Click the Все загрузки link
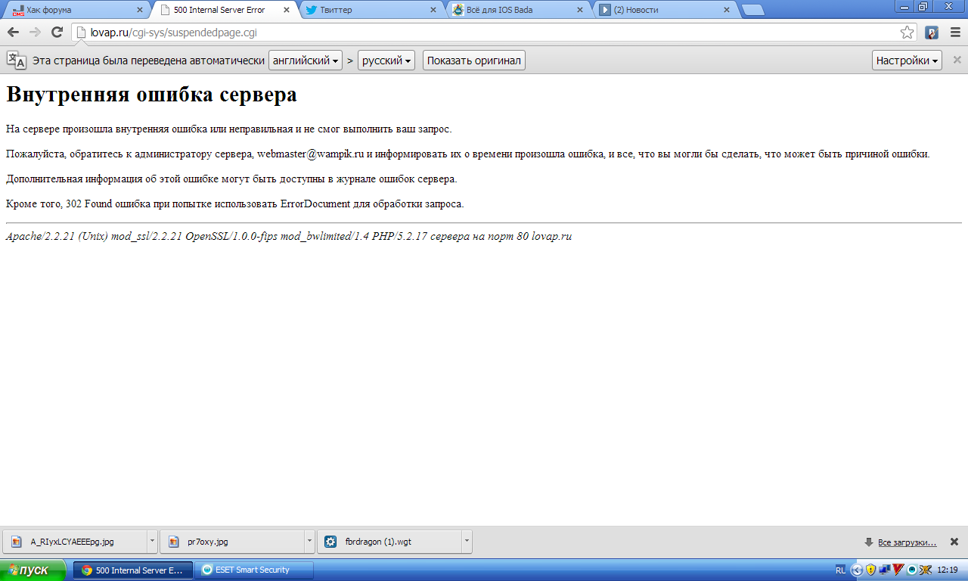 tap(907, 542)
